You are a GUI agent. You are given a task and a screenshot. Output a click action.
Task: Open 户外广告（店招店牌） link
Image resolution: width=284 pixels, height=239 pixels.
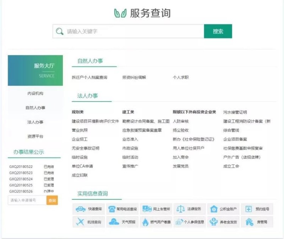pyautogui.click(x=242, y=157)
